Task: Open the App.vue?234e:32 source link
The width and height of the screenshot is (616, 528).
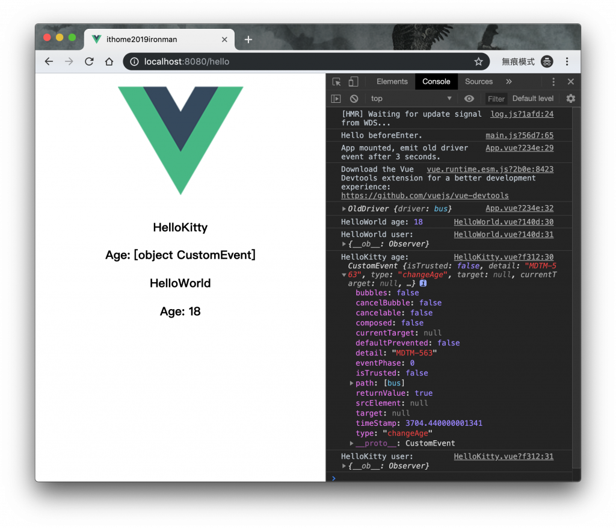Action: 519,208
